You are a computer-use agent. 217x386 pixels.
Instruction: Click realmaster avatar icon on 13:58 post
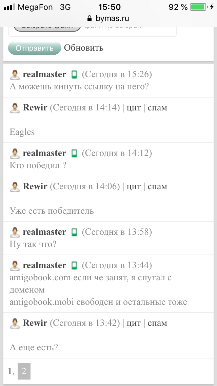tap(15, 232)
